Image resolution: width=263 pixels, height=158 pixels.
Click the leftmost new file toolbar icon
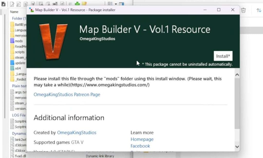[4, 4]
